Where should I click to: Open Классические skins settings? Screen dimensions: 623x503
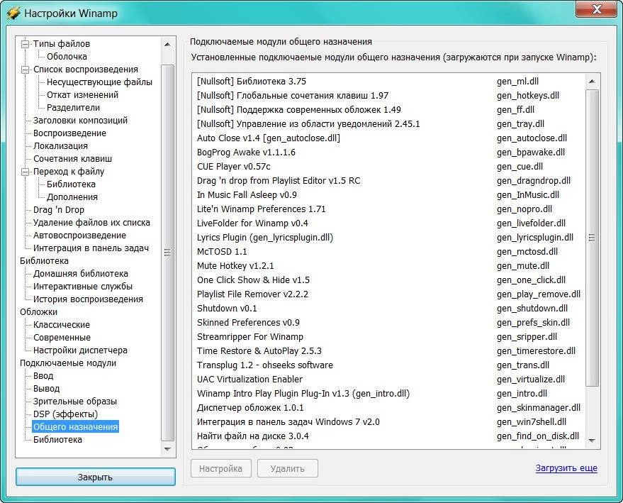(x=61, y=324)
